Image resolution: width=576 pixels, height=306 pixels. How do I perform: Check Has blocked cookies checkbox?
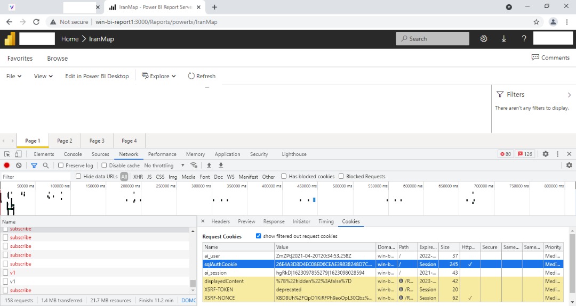(284, 176)
